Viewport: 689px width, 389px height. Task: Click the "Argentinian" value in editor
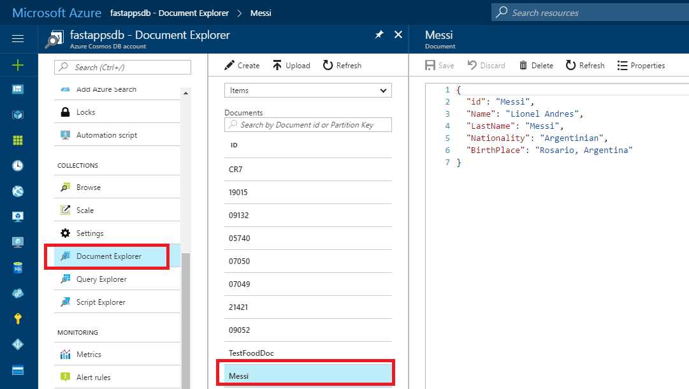pyautogui.click(x=571, y=138)
